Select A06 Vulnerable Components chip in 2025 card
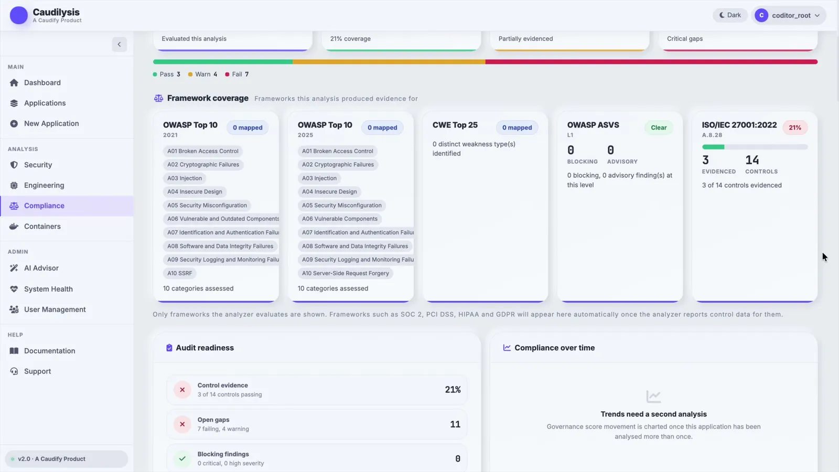 point(340,219)
